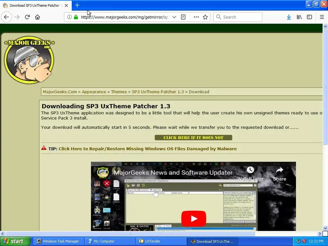Screen dimensions: 328x246
Task: Click Watch later on the video
Action: point(250,174)
